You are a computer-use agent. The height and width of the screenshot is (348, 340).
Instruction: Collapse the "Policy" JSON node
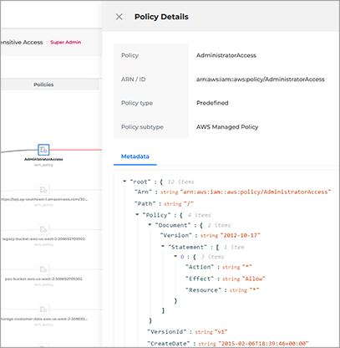tap(137, 215)
